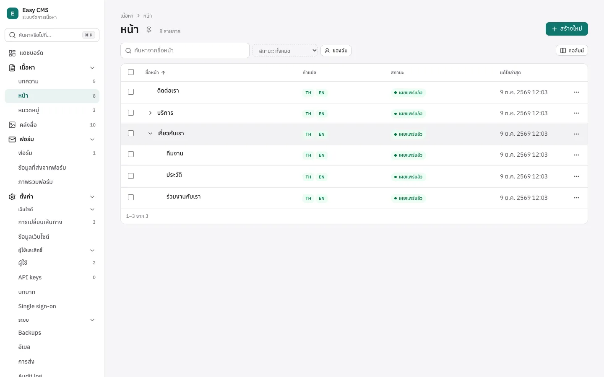Click the ตั้งค่า gear icon
This screenshot has height=377, width=604.
coord(12,197)
